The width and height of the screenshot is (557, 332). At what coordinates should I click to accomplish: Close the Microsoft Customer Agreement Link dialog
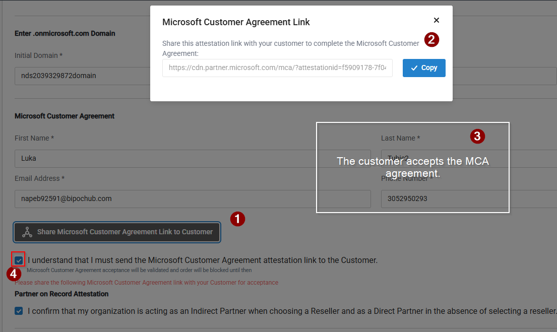click(x=437, y=20)
